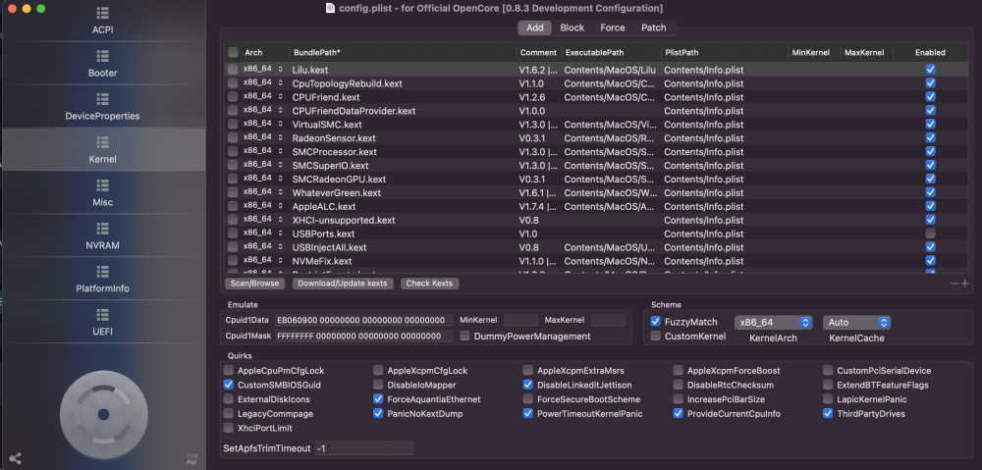Enable the USBPorts.kext Enabled checkbox
Image resolution: width=982 pixels, height=470 pixels.
pyautogui.click(x=931, y=234)
